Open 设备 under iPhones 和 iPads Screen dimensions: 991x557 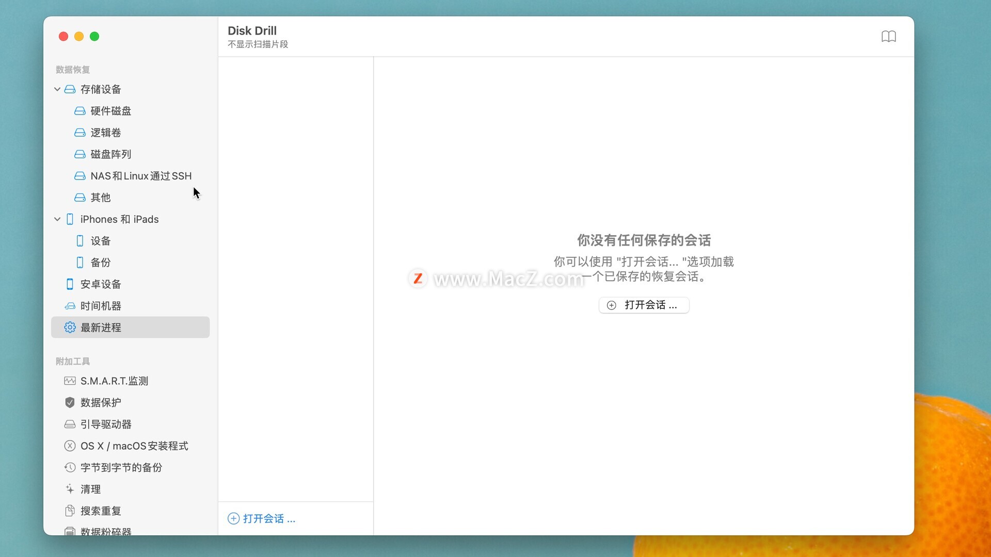click(100, 241)
